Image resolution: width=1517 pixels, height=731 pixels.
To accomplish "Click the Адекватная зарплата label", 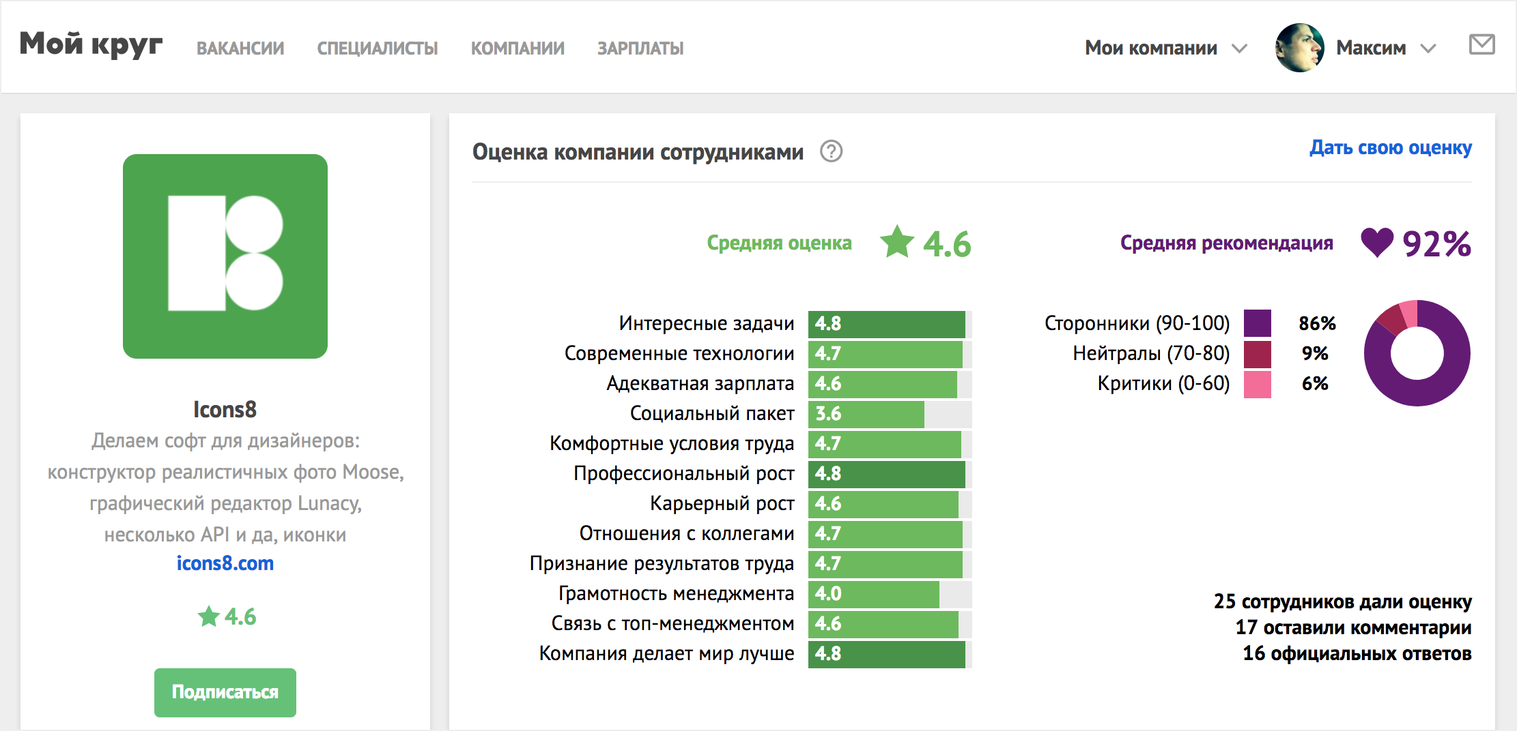I will coord(700,383).
